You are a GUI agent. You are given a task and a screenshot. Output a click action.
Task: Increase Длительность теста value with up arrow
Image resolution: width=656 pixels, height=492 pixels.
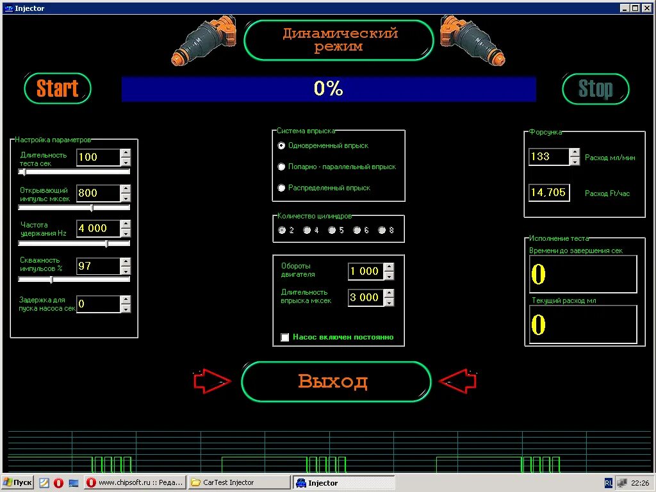tap(126, 153)
